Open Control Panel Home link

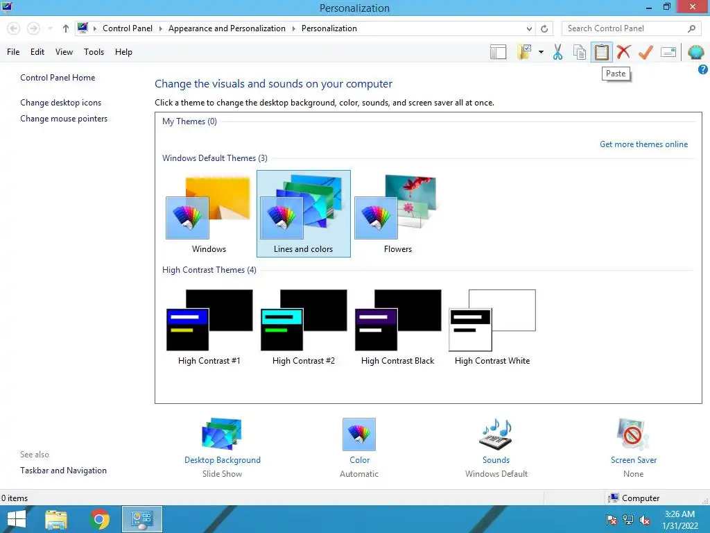(58, 78)
